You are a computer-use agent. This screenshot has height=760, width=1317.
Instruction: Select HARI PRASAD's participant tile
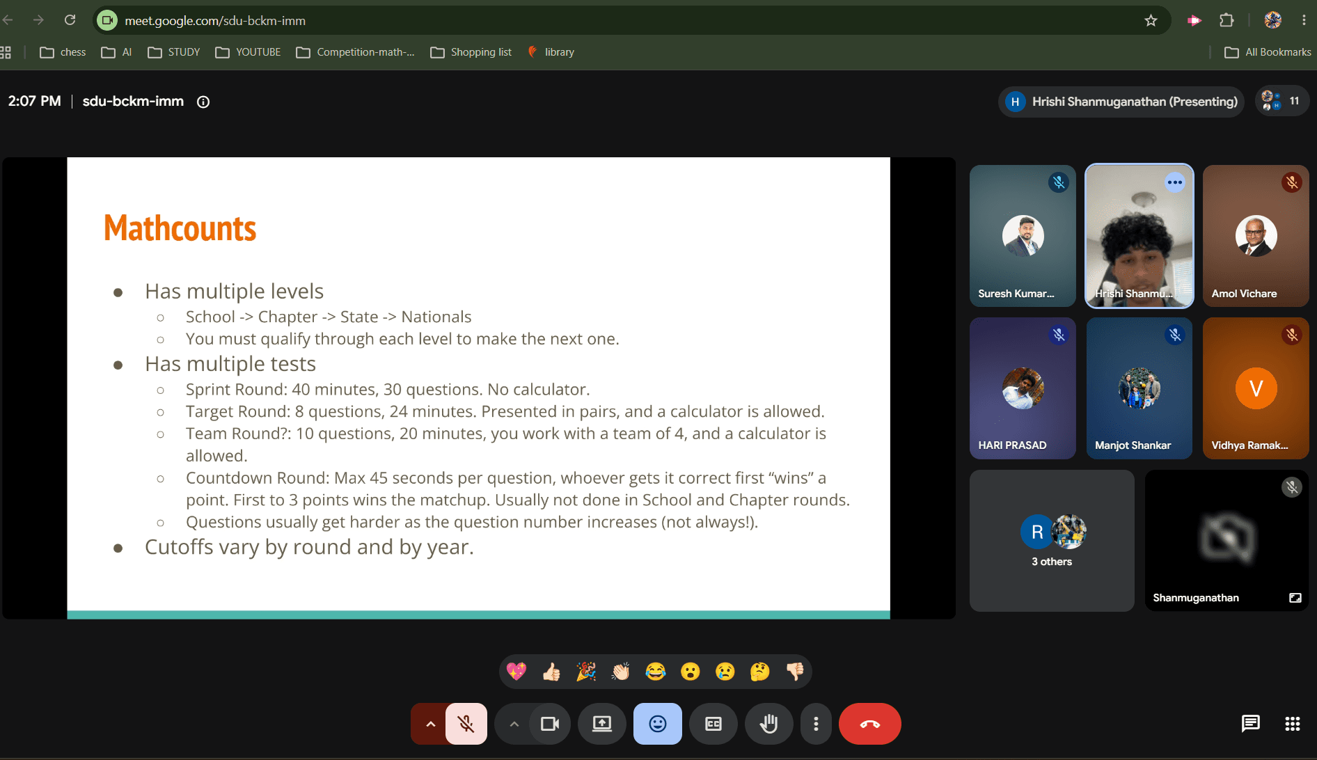pyautogui.click(x=1023, y=388)
